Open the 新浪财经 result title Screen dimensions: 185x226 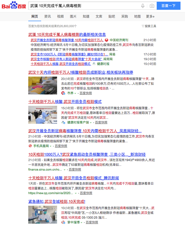[x=87, y=154]
